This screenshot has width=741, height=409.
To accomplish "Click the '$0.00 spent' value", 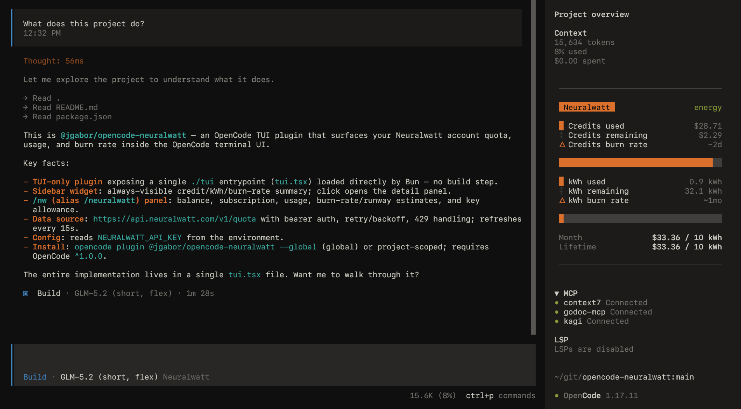I will pyautogui.click(x=580, y=61).
